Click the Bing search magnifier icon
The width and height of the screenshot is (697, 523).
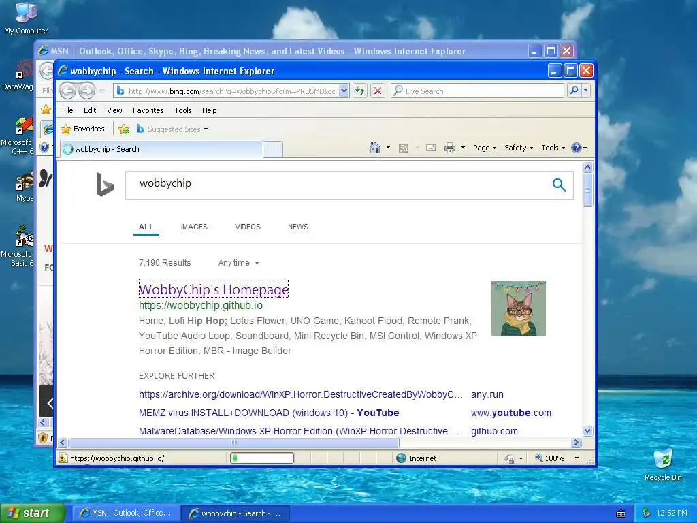pyautogui.click(x=560, y=185)
